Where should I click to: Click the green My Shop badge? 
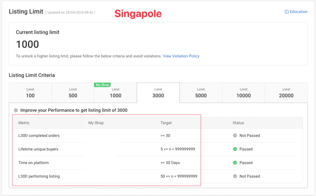pyautogui.click(x=102, y=85)
